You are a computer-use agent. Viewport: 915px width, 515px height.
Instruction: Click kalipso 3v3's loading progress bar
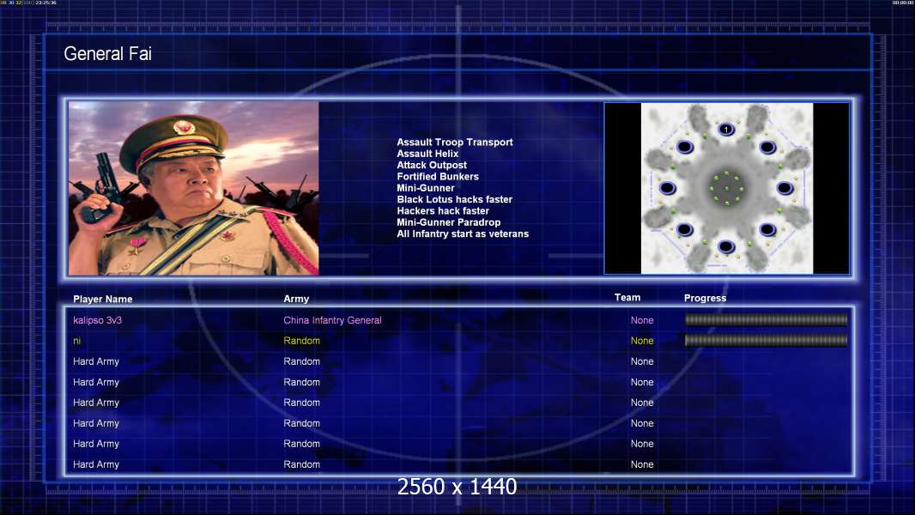[766, 320]
